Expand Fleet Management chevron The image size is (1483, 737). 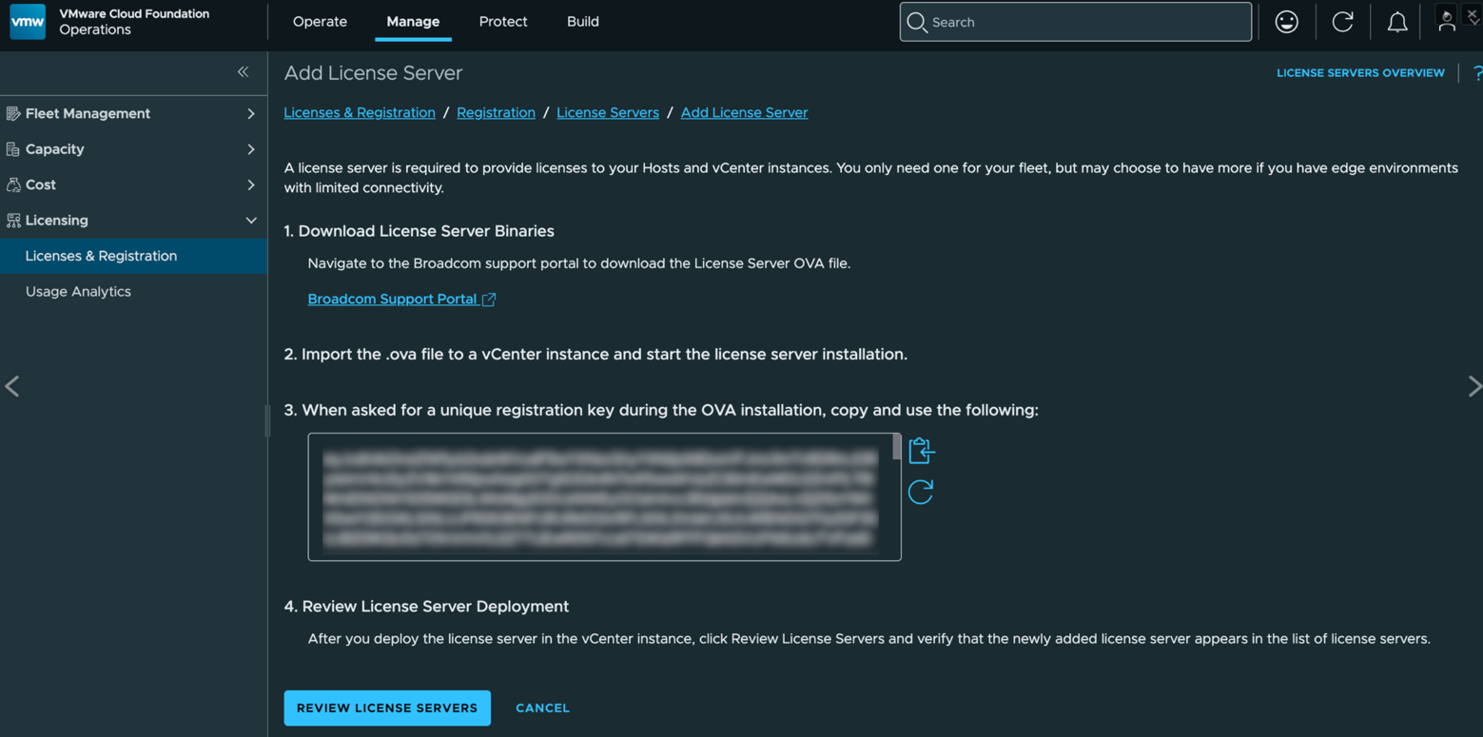pos(251,113)
